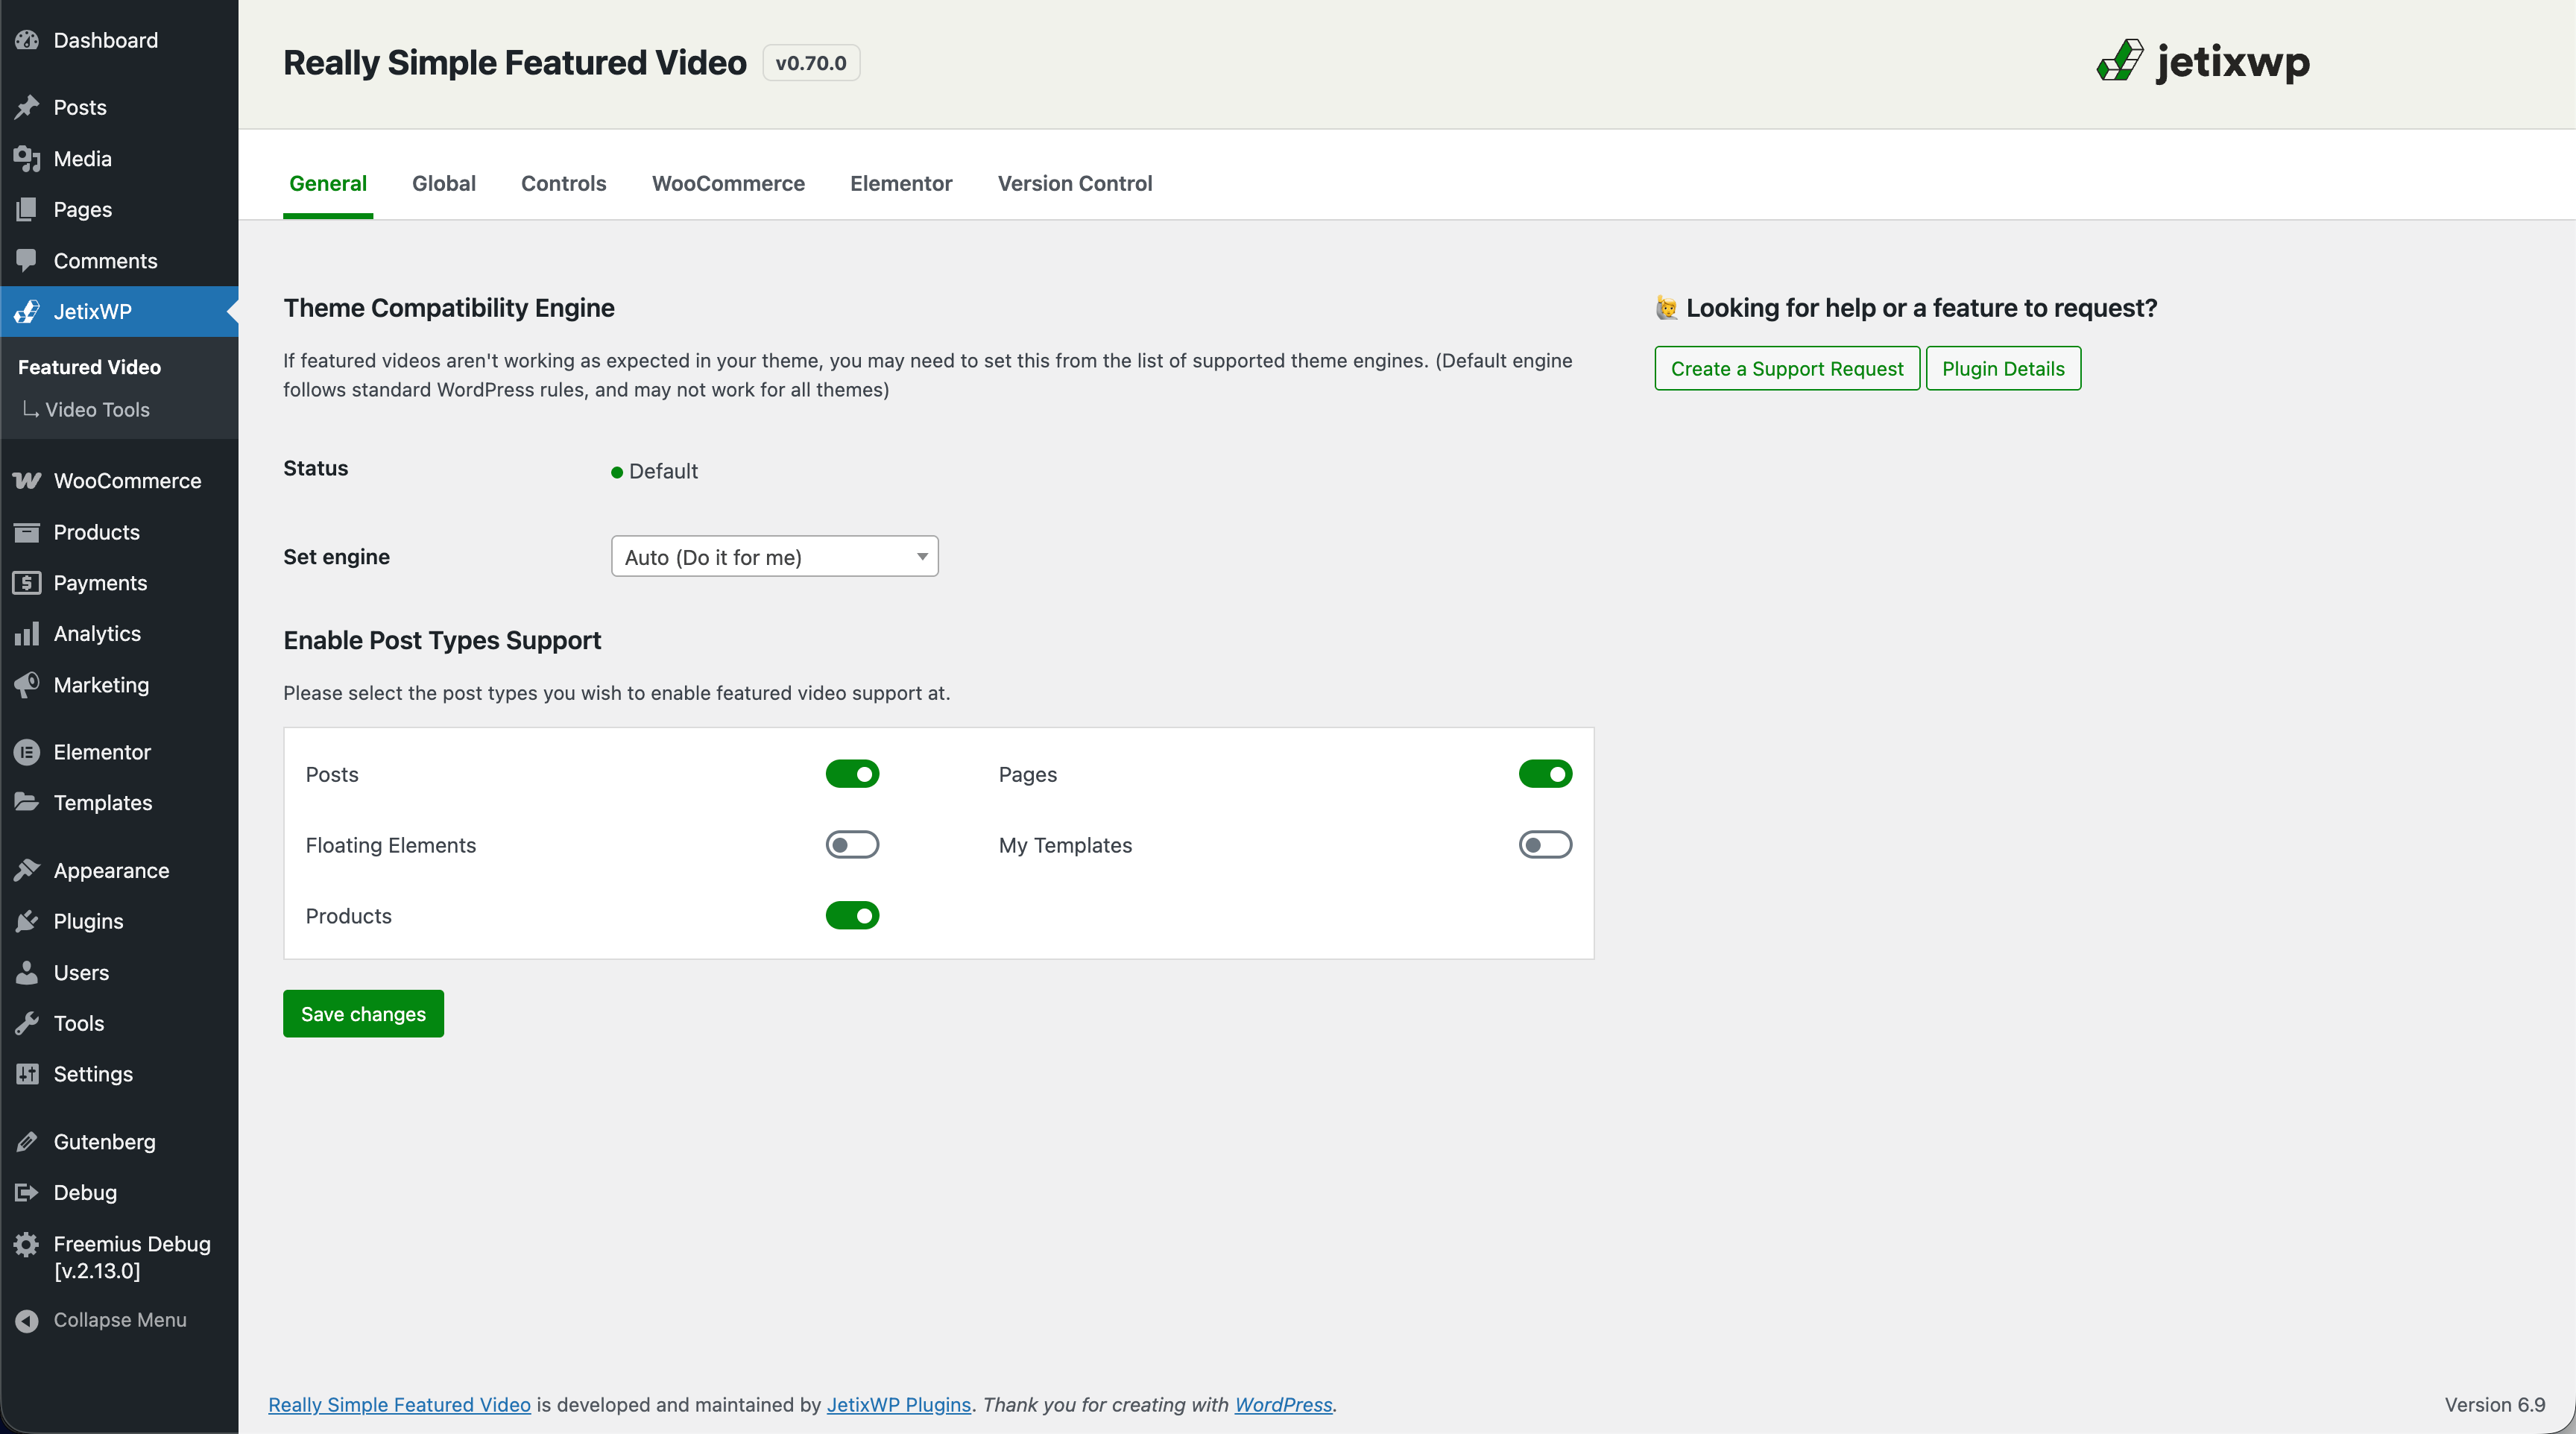This screenshot has width=2576, height=1434.
Task: Collapse the admin sidebar menu
Action: pos(120,1320)
